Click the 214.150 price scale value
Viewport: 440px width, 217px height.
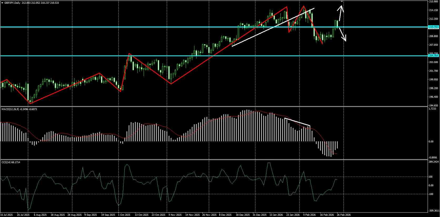[433, 10]
